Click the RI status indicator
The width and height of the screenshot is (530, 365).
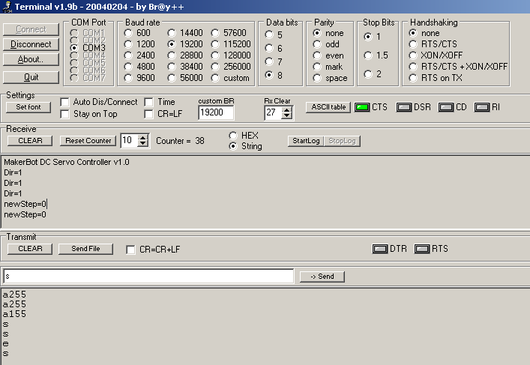click(x=481, y=107)
